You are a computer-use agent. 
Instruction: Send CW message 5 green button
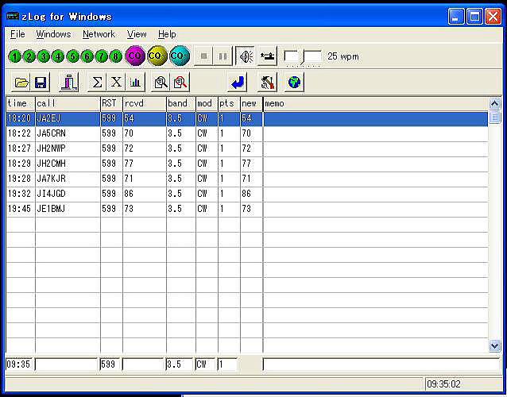tap(72, 56)
